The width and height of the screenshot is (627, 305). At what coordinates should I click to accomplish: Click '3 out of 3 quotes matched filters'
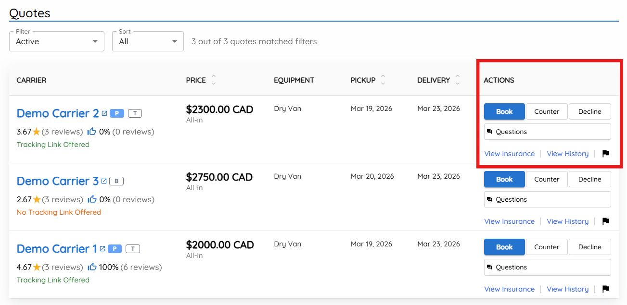[254, 41]
